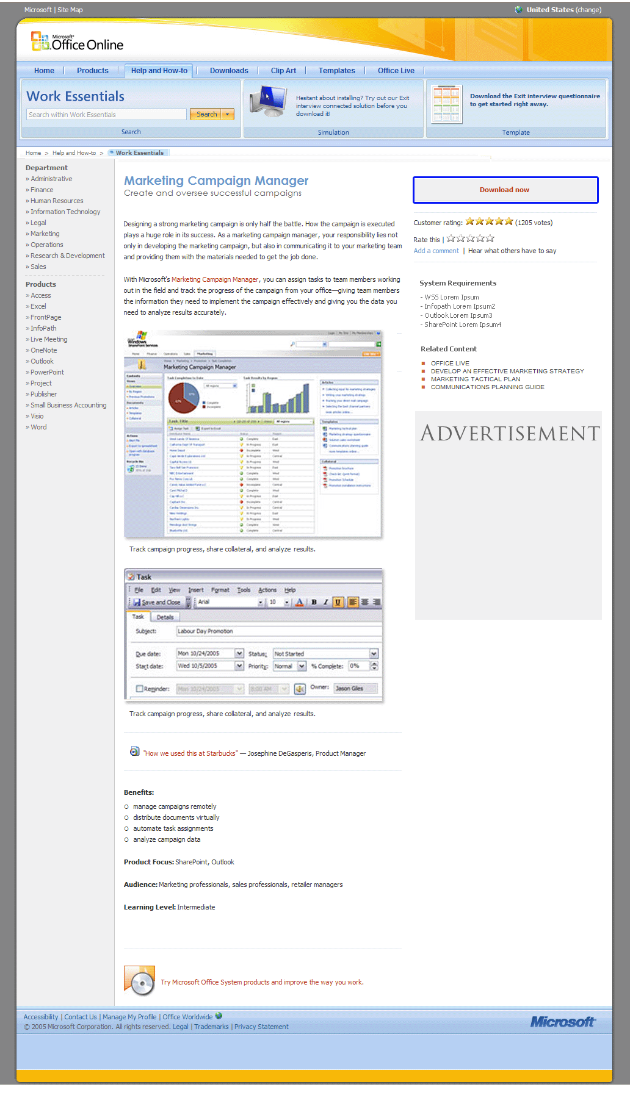Open the Clip Art tab
This screenshot has height=1098, width=630.
click(x=283, y=71)
